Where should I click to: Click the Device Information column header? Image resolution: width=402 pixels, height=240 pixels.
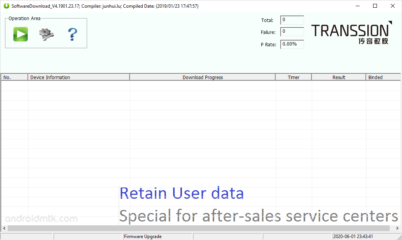(79, 77)
